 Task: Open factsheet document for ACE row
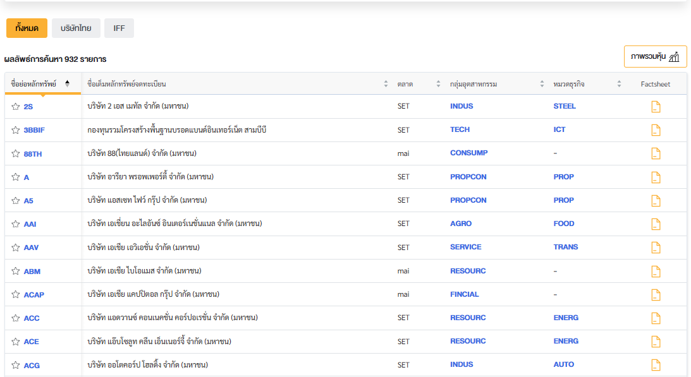[x=656, y=342]
